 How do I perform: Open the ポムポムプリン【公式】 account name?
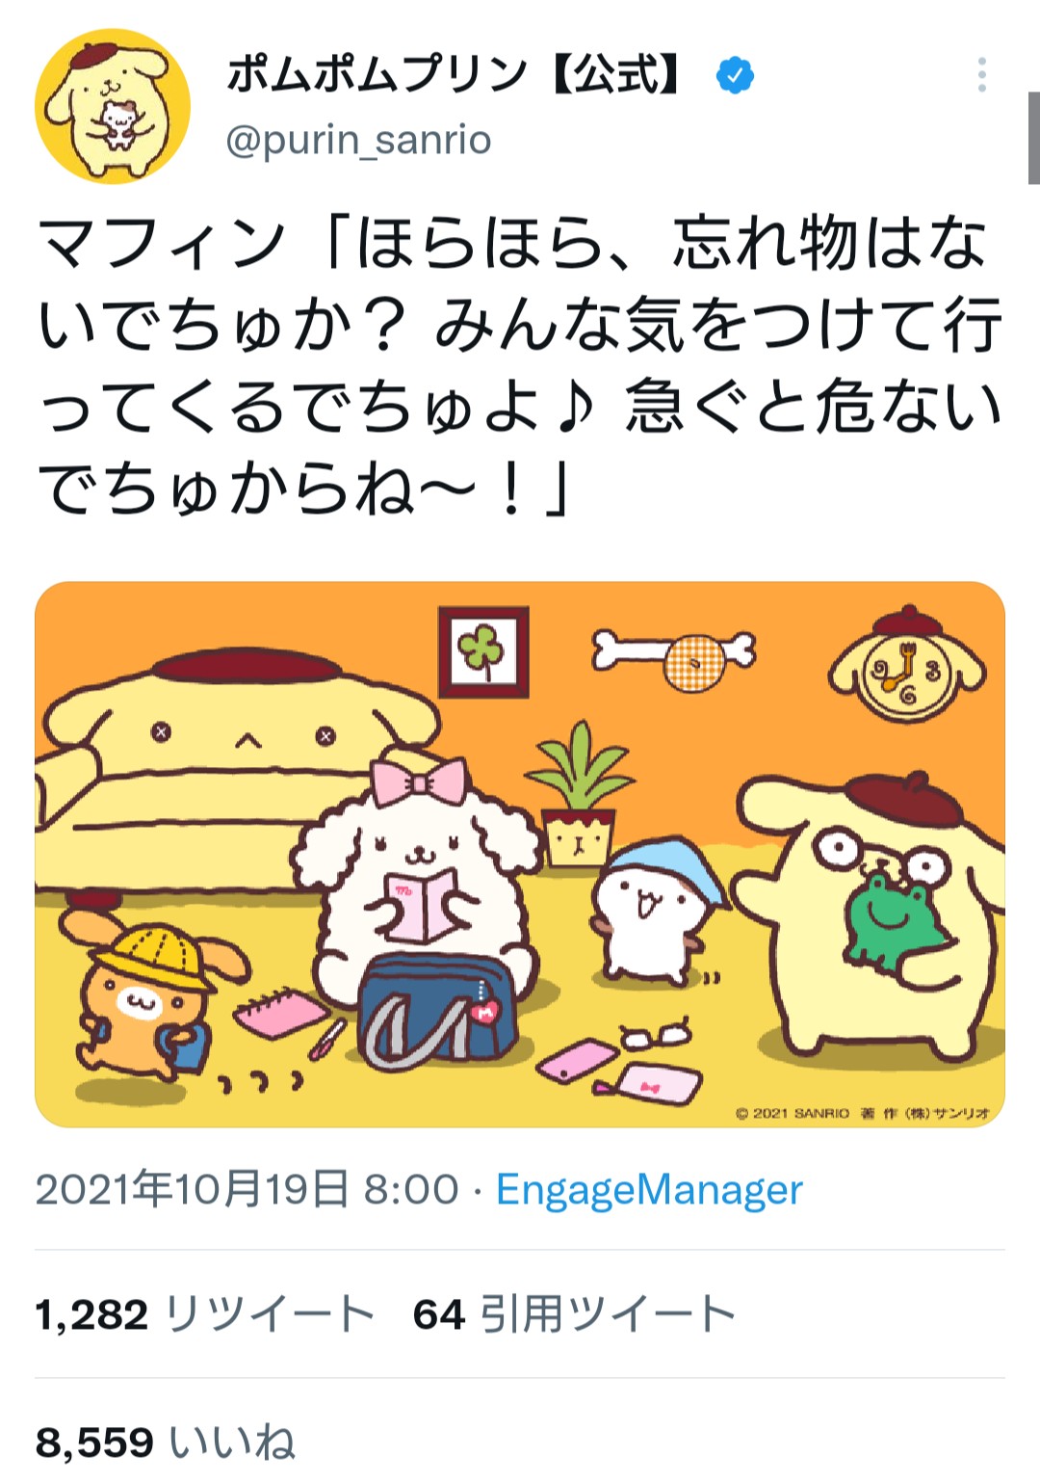454,75
